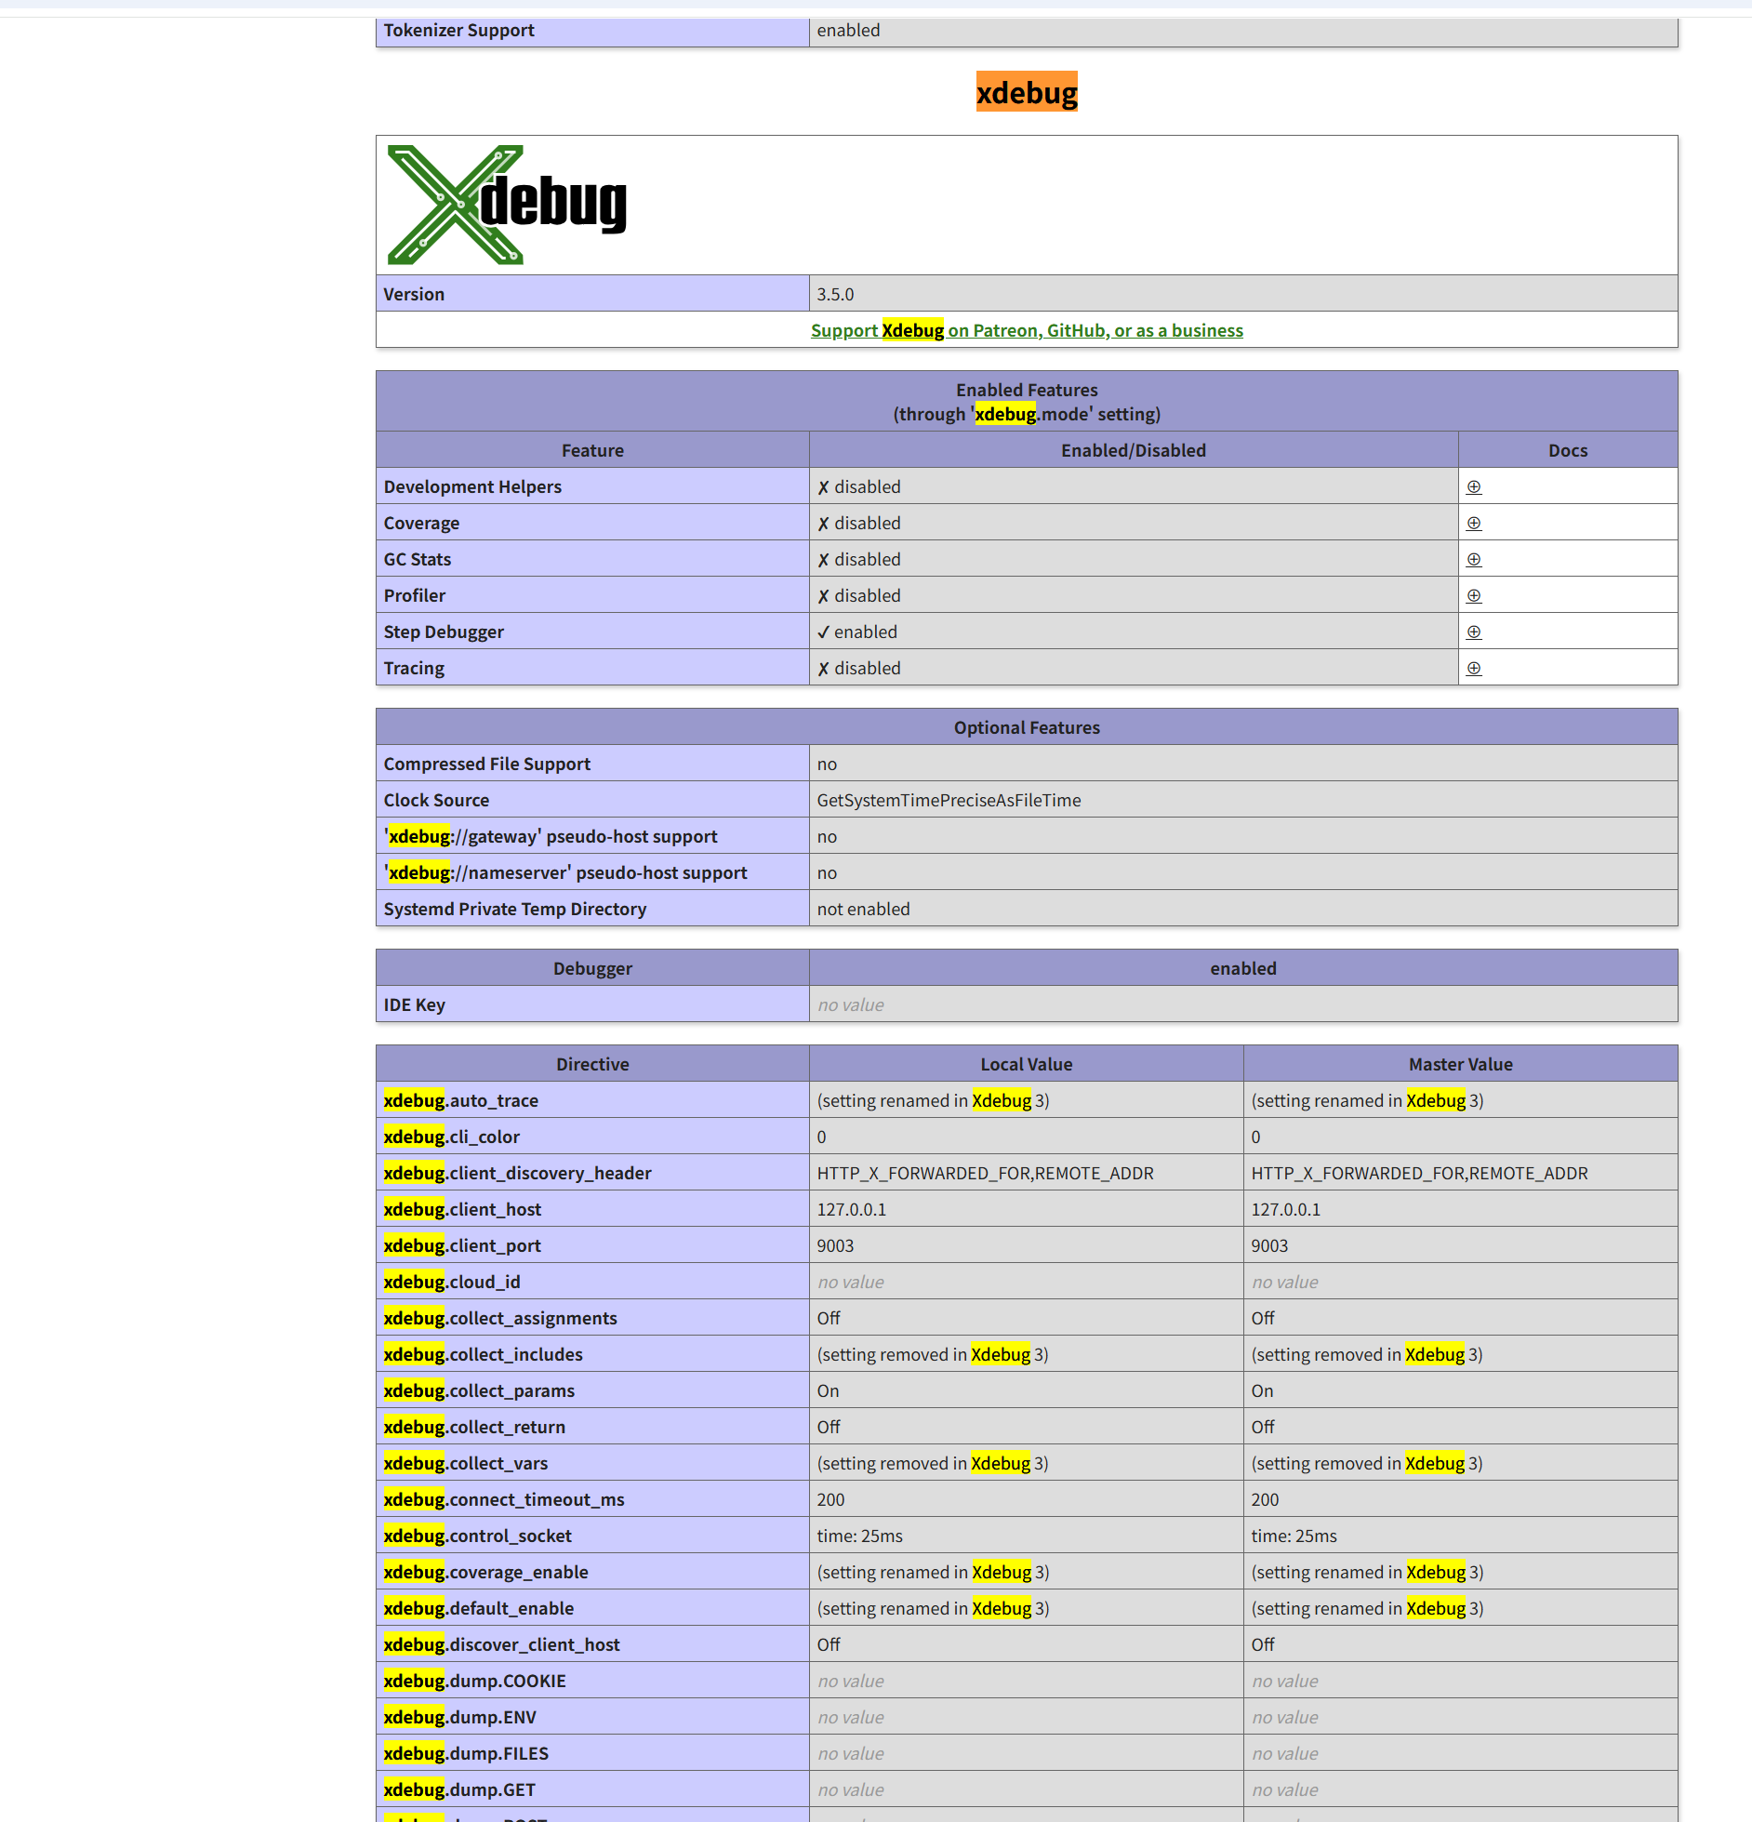This screenshot has width=1752, height=1822.
Task: Click the IDE Key no value cell
Action: coord(1243,1004)
